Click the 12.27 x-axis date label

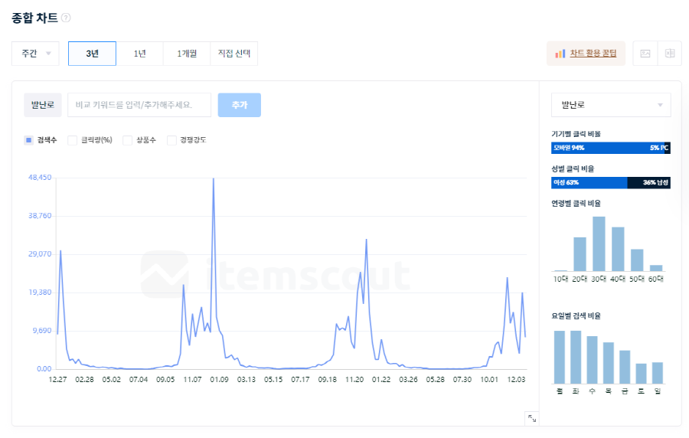(57, 380)
